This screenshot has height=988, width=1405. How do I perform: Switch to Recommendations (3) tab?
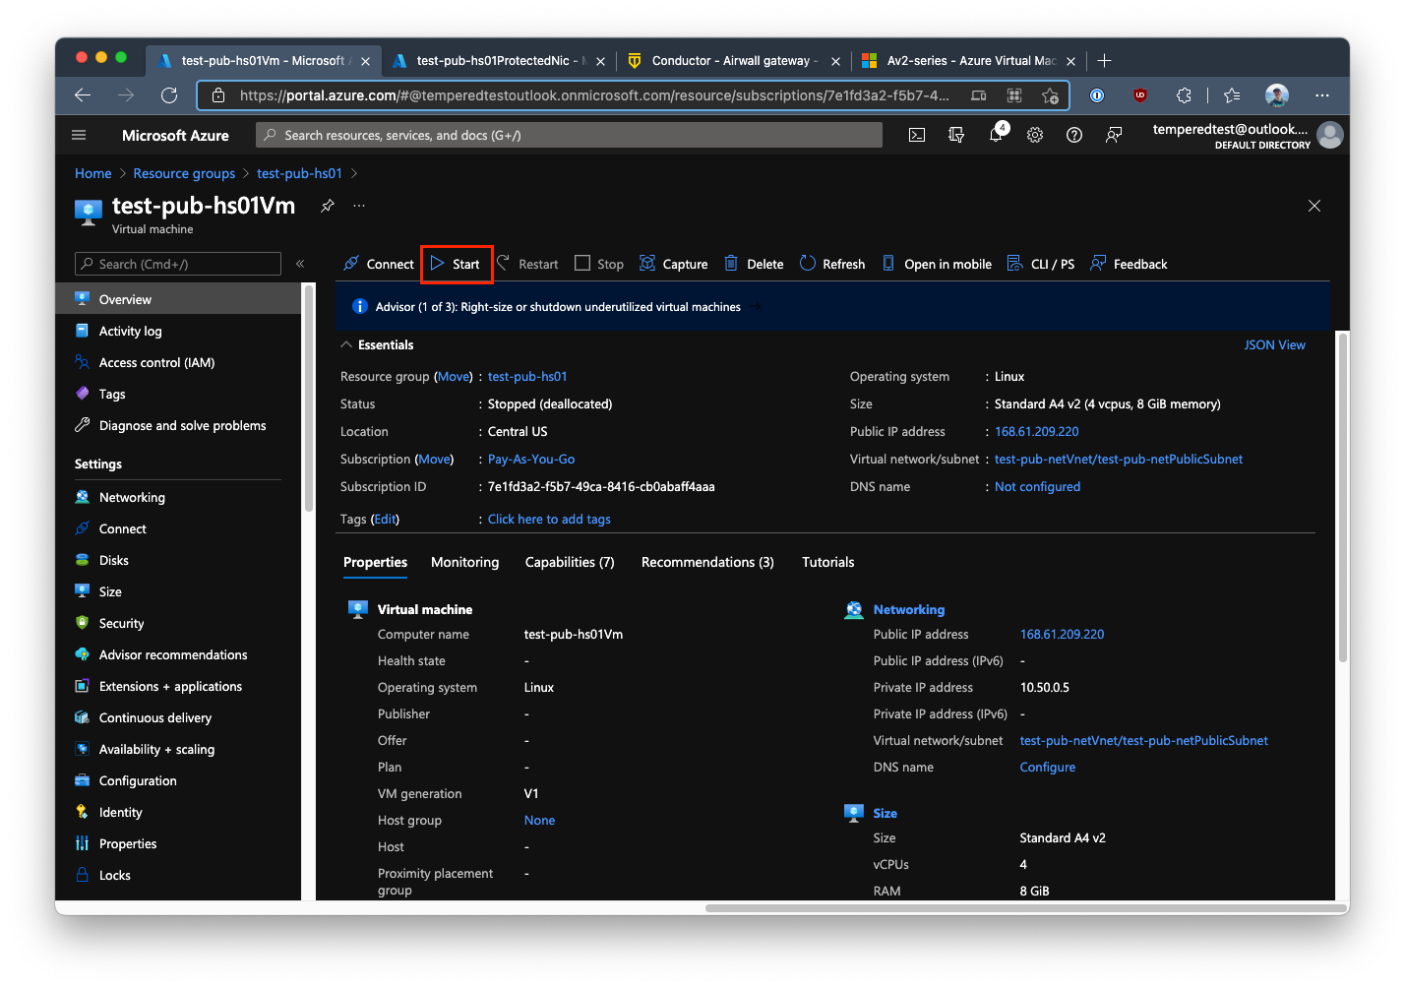707,562
